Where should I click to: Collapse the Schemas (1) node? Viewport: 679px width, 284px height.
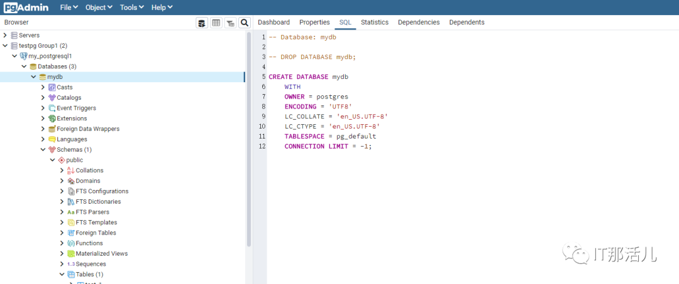43,150
